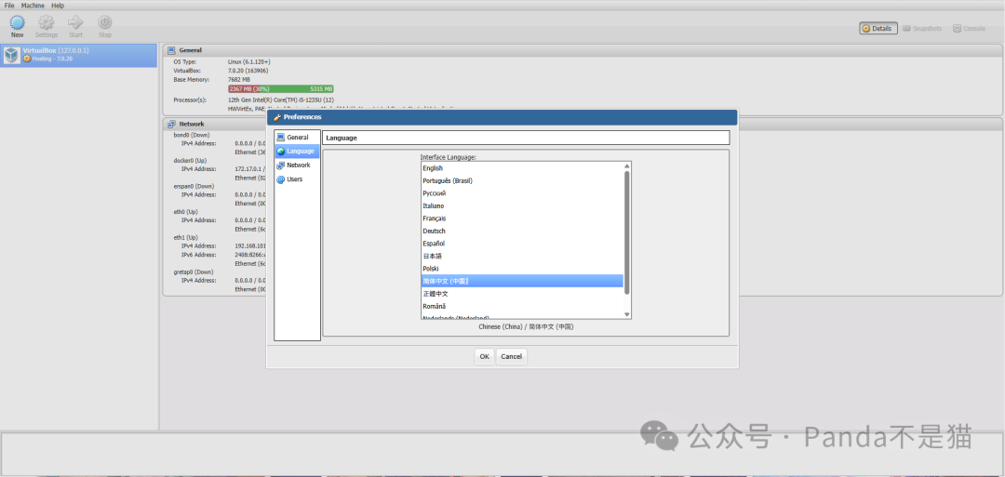Select 简体中文 (中国) language entry
Viewport: 1005px width, 477px height.
522,281
